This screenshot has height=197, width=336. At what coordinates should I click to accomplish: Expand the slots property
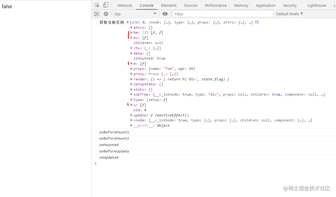pos(131,89)
